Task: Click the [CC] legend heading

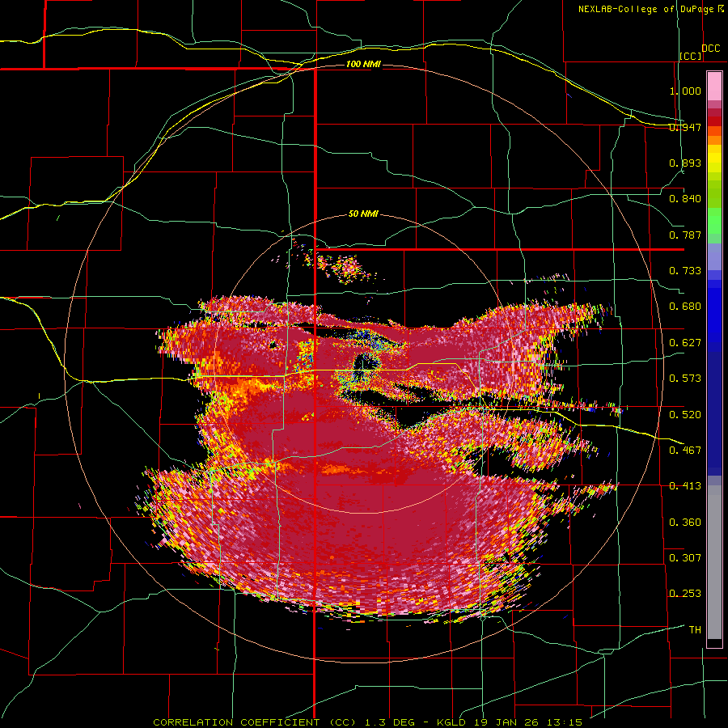Action: tap(691, 56)
